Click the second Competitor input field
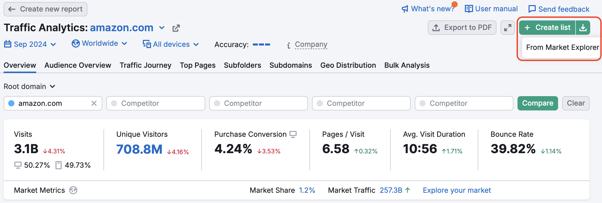 point(259,103)
